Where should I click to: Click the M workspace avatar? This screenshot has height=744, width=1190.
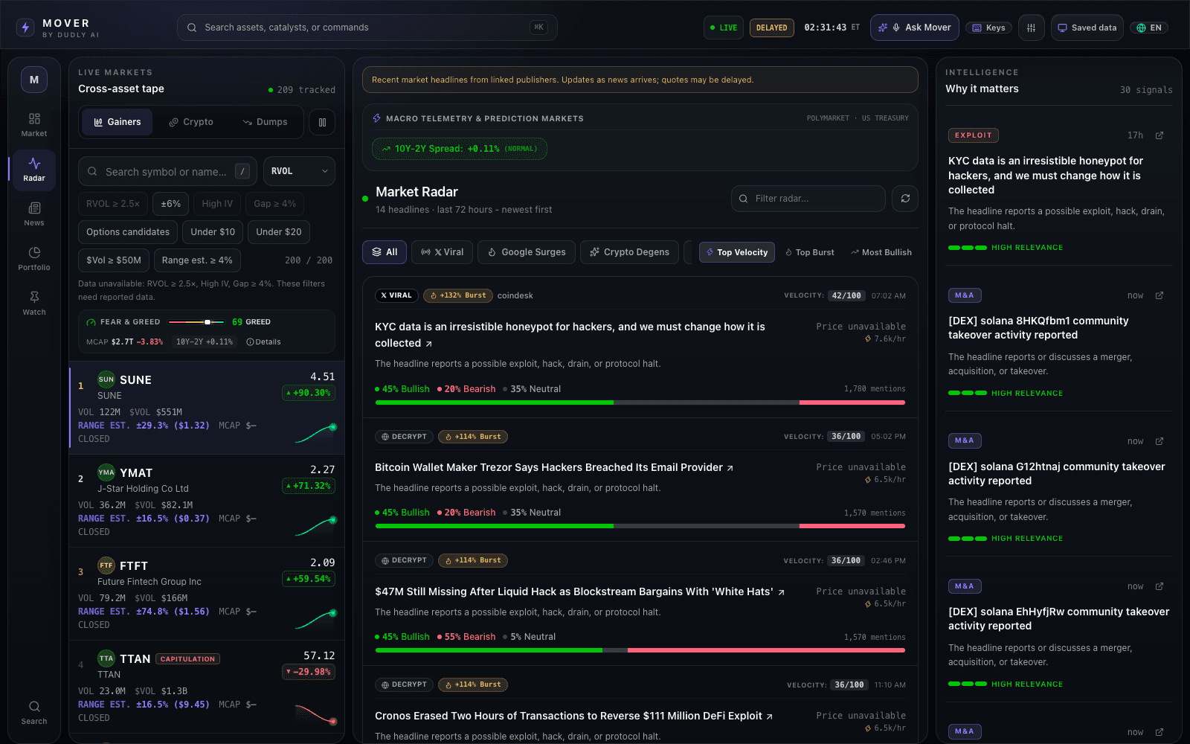pos(34,80)
